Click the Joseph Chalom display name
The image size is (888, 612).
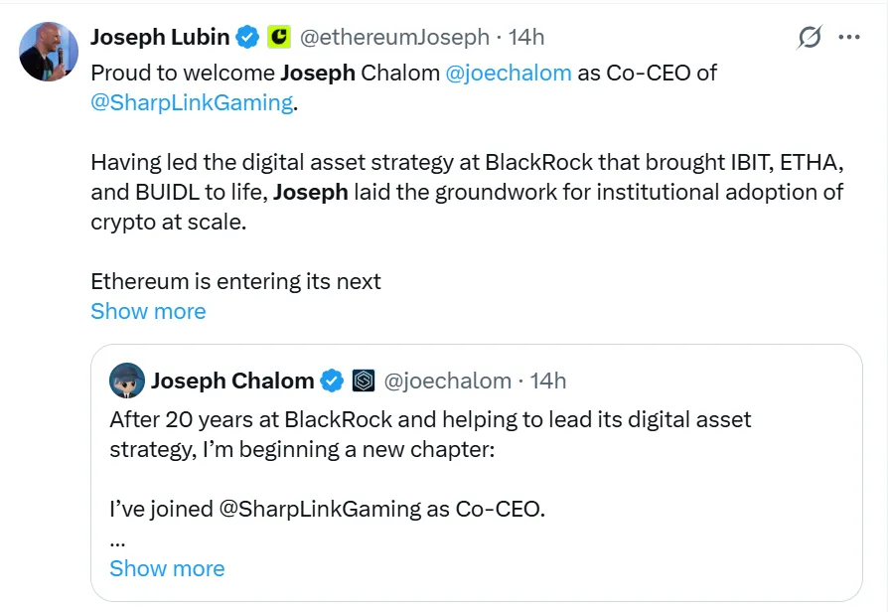click(x=232, y=381)
